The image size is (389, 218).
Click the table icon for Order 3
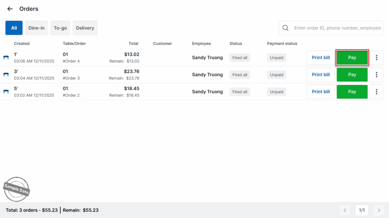6,75
